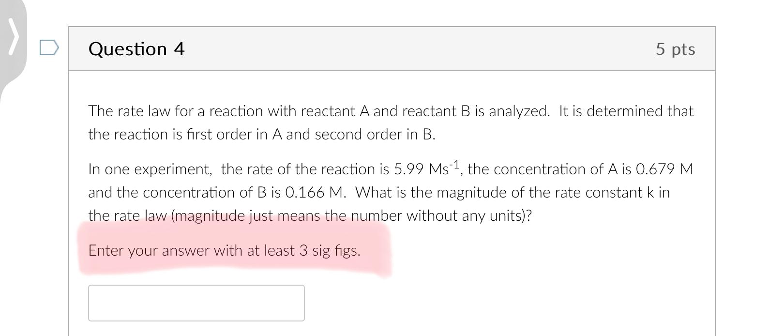Click the 5 pts label in the header
Image resolution: width=784 pixels, height=336 pixels.
[676, 48]
